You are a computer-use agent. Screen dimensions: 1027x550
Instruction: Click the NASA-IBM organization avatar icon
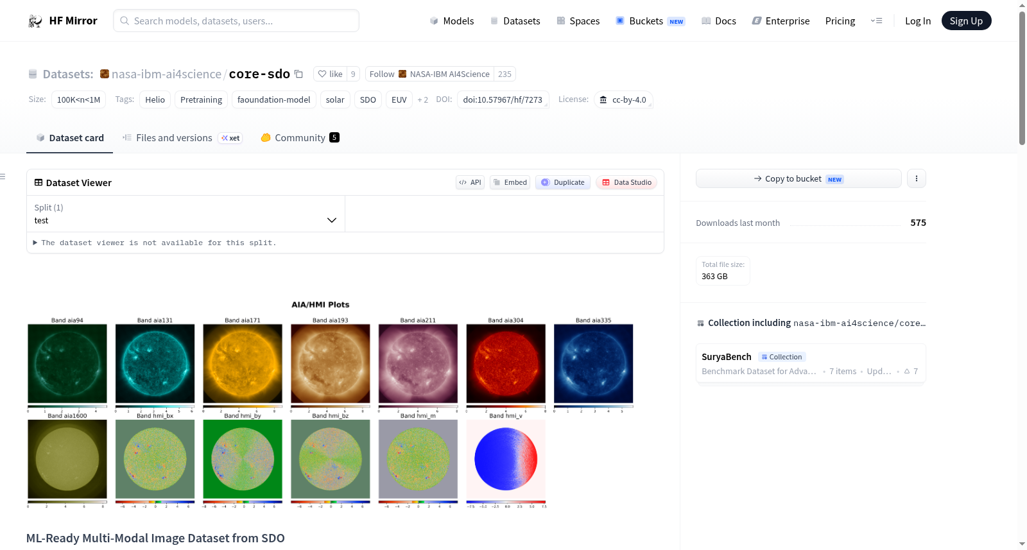(105, 74)
